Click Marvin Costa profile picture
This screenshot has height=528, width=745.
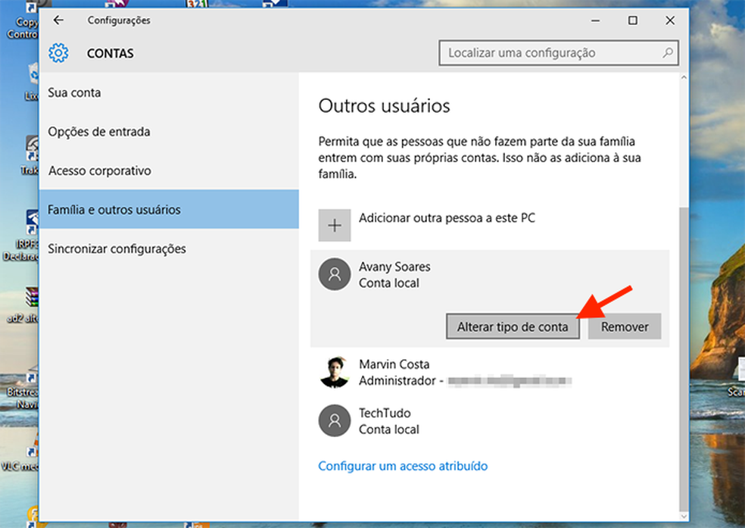[333, 372]
